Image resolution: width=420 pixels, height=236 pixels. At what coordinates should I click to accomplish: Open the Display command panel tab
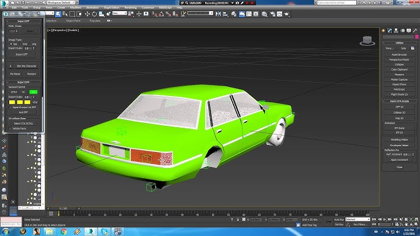click(x=409, y=31)
